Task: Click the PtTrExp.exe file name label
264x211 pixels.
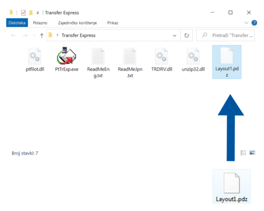Action: [x=67, y=69]
